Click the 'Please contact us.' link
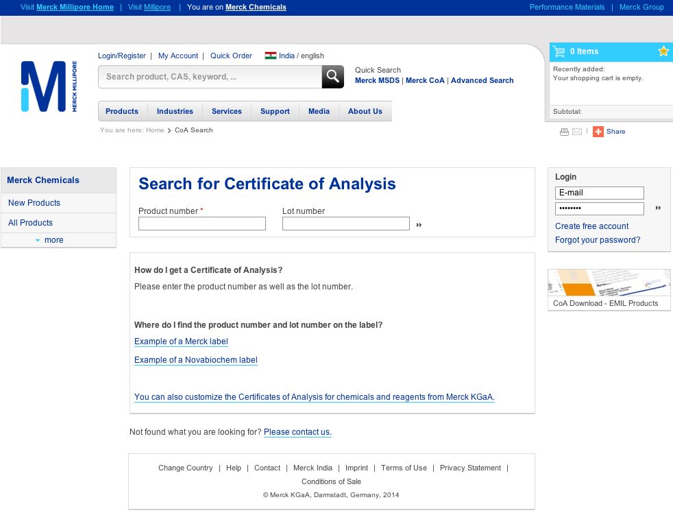Image resolution: width=673 pixels, height=515 pixels. tap(297, 432)
